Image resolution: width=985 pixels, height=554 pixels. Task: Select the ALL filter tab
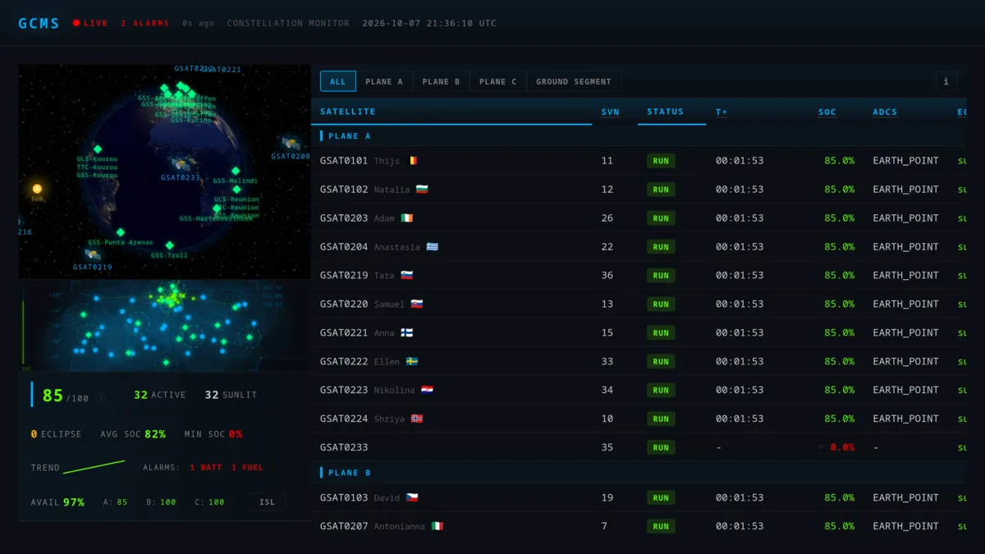(338, 81)
